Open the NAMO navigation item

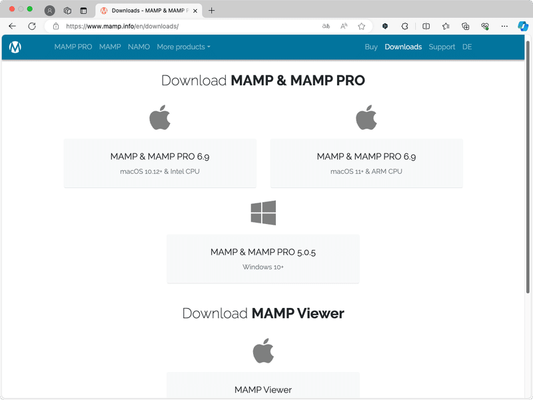point(139,47)
